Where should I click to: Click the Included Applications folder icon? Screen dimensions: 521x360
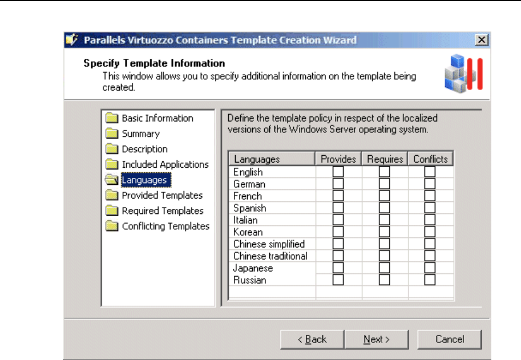pyautogui.click(x=112, y=164)
